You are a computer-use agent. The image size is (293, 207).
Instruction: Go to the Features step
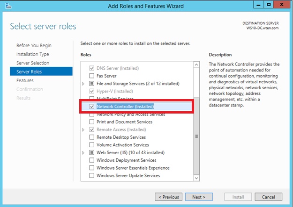coord(25,80)
